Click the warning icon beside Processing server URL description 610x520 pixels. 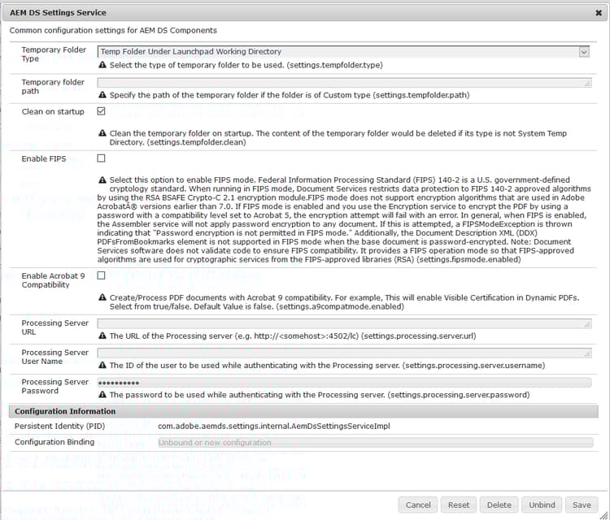(x=102, y=336)
